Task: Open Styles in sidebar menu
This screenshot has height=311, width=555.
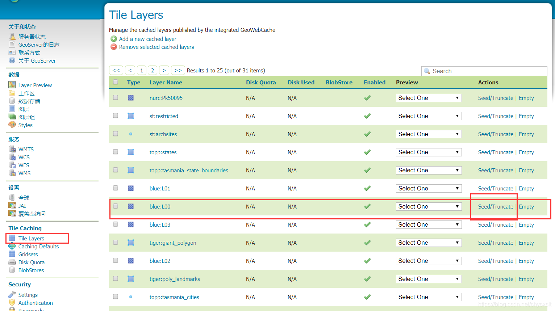Action: click(x=25, y=125)
